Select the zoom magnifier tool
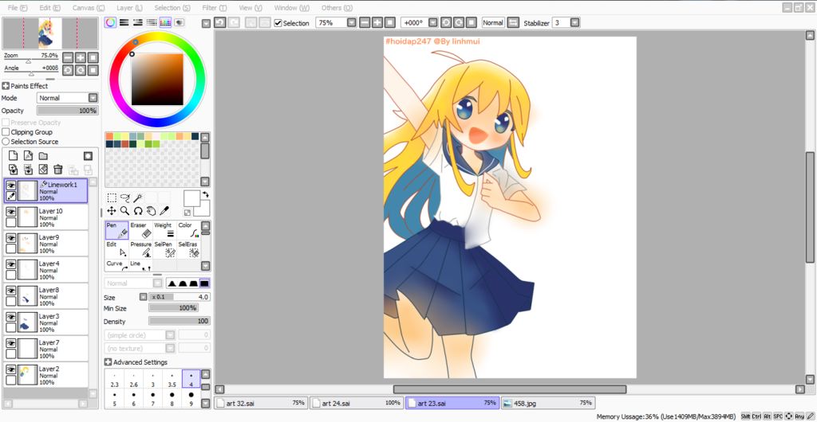This screenshot has height=422, width=817. click(x=125, y=210)
